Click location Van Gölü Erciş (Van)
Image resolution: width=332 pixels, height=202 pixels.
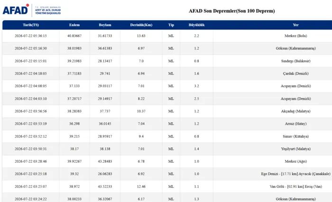(295, 186)
